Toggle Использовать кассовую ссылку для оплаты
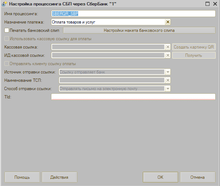The image size is (220, 186). [6, 39]
